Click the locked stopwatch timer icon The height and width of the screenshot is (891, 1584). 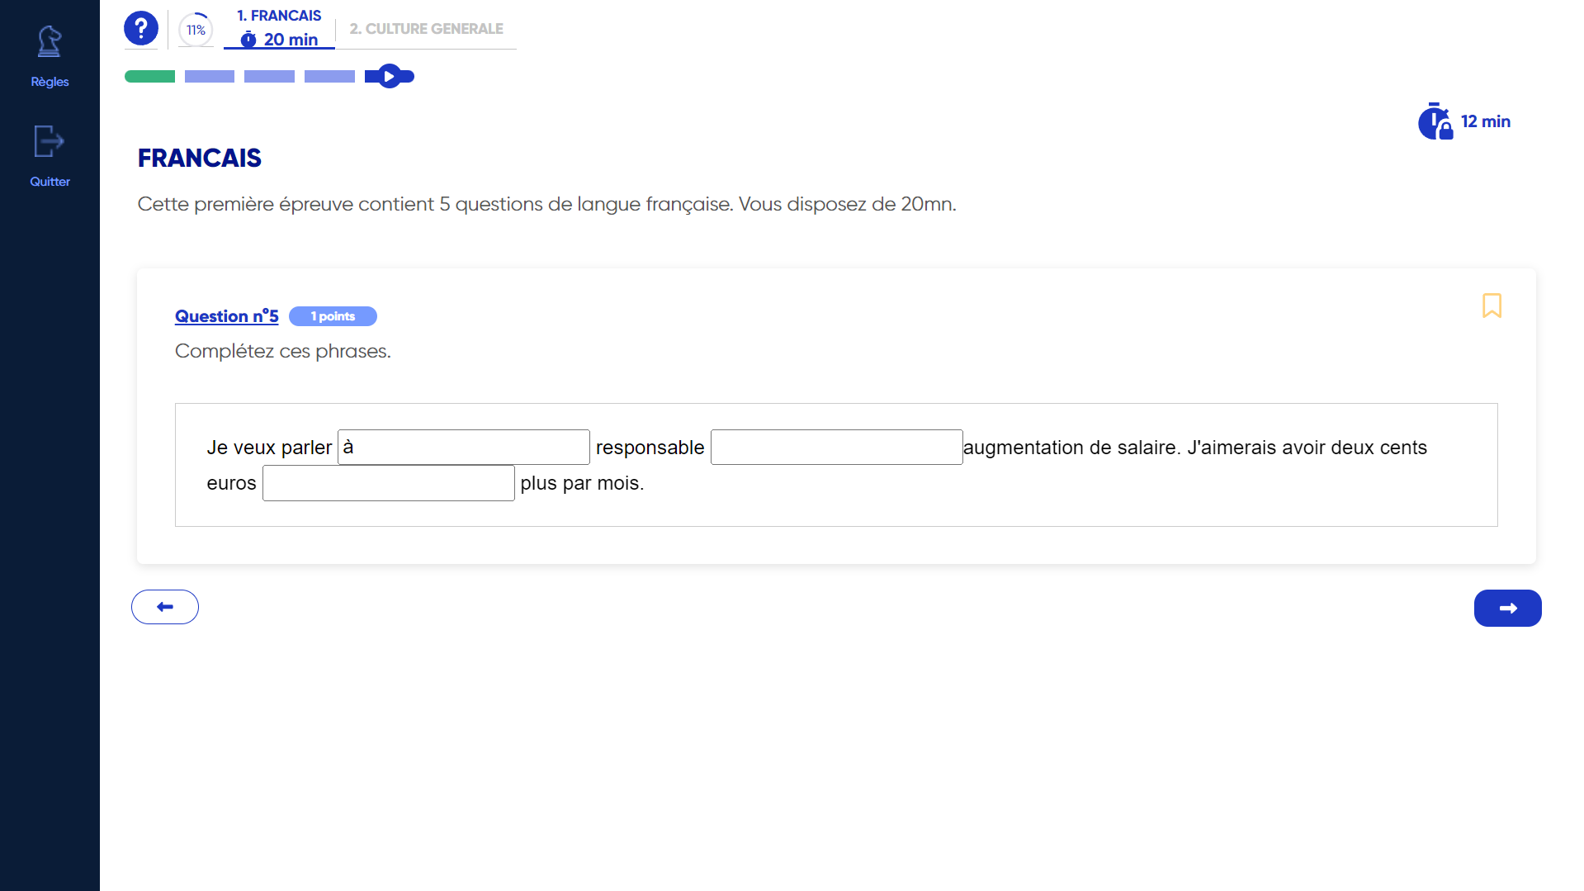pyautogui.click(x=1435, y=121)
